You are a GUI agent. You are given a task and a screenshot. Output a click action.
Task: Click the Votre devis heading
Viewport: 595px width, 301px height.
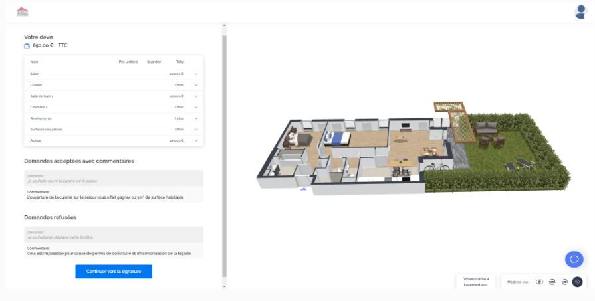[39, 37]
